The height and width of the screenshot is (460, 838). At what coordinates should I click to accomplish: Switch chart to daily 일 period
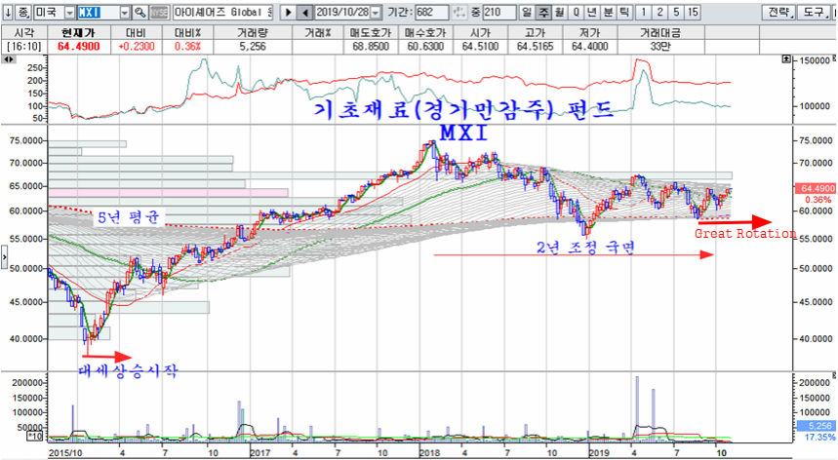tap(527, 13)
